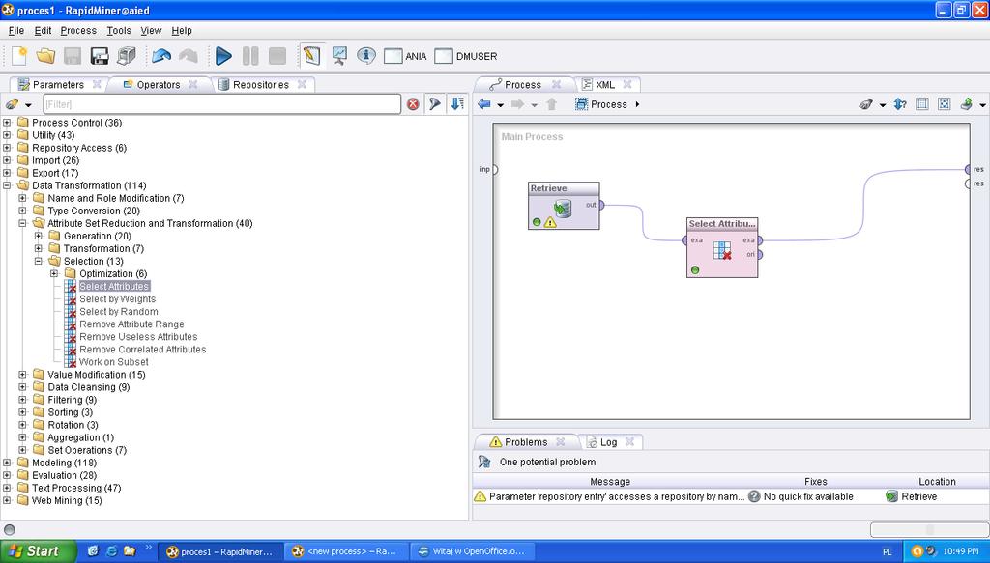Select Remove Correlated Attributes operator
The image size is (990, 563).
click(143, 350)
